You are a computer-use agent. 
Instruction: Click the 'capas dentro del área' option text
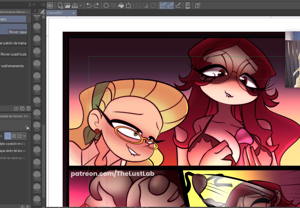click(x=11, y=151)
